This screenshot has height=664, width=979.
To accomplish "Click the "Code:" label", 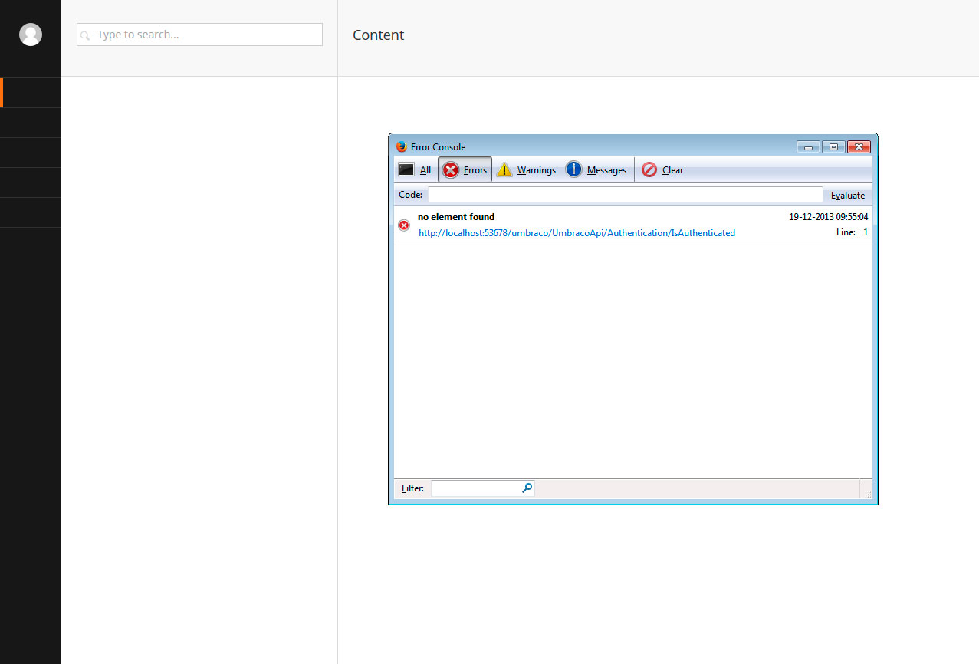I will 411,196.
